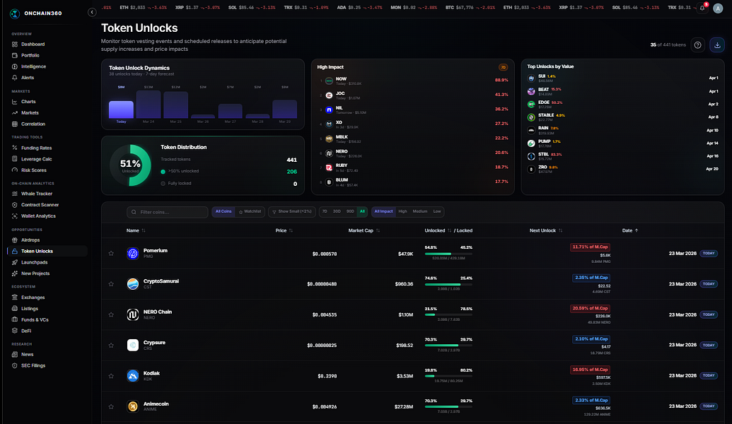
Task: Open SEC Filings in the sidebar
Action: coord(47,365)
